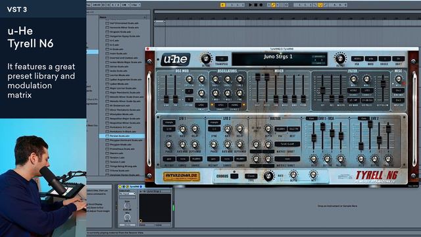Click the Chorus Wet knob
This screenshot has width=421, height=237.
[x=313, y=174]
